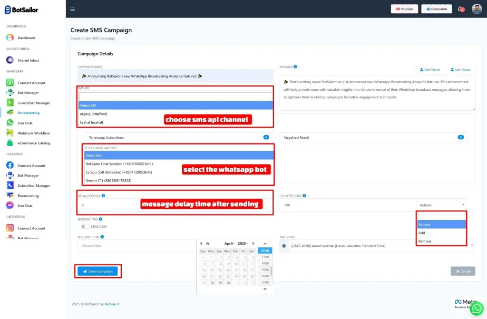Image resolution: width=487 pixels, height=319 pixels.
Task: Toggle the Send Now switch
Action: 85,226
